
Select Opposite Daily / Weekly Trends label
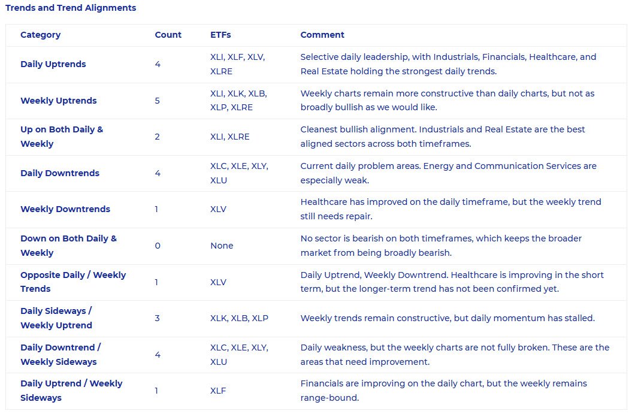pos(73,282)
